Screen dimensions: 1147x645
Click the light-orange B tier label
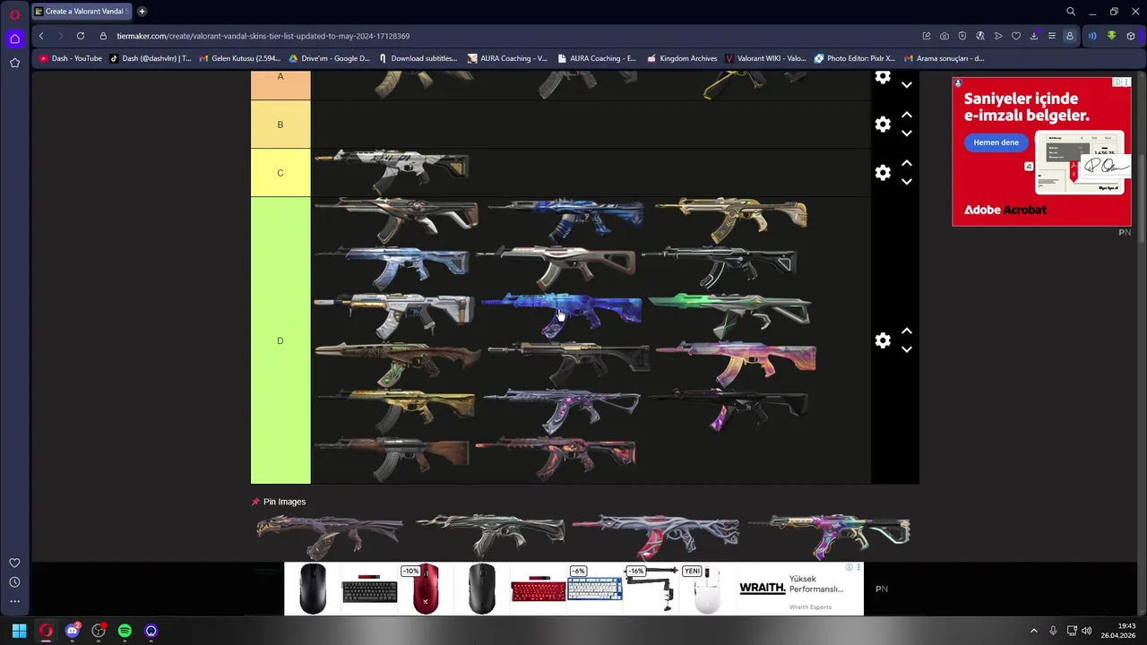pyautogui.click(x=280, y=125)
